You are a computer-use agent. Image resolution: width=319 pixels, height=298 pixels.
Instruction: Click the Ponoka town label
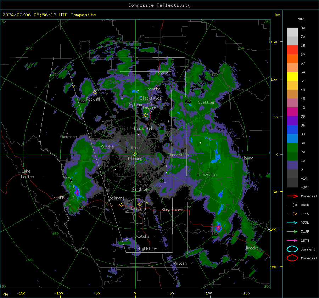point(162,73)
